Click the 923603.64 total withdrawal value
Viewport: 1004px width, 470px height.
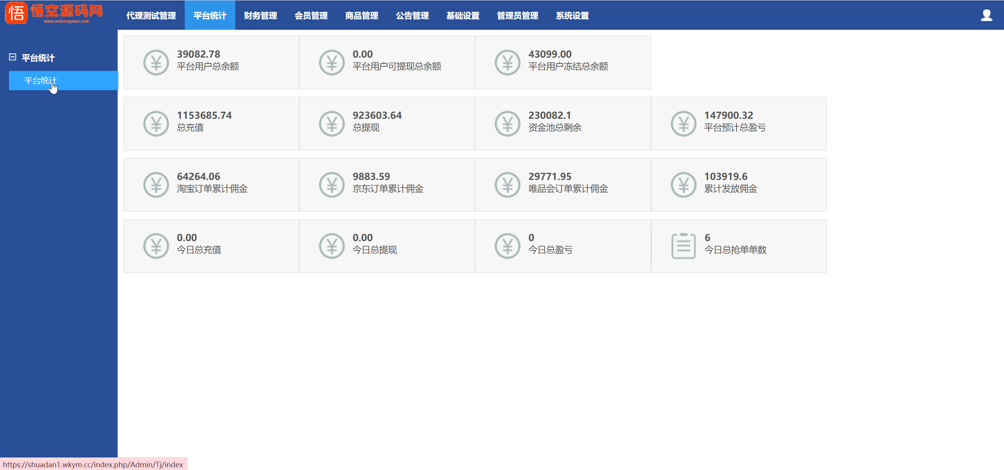[377, 115]
